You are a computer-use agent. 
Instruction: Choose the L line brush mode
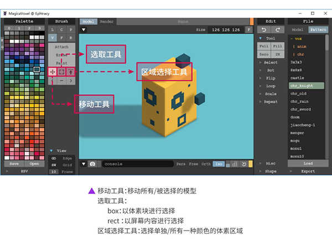coord(53,30)
